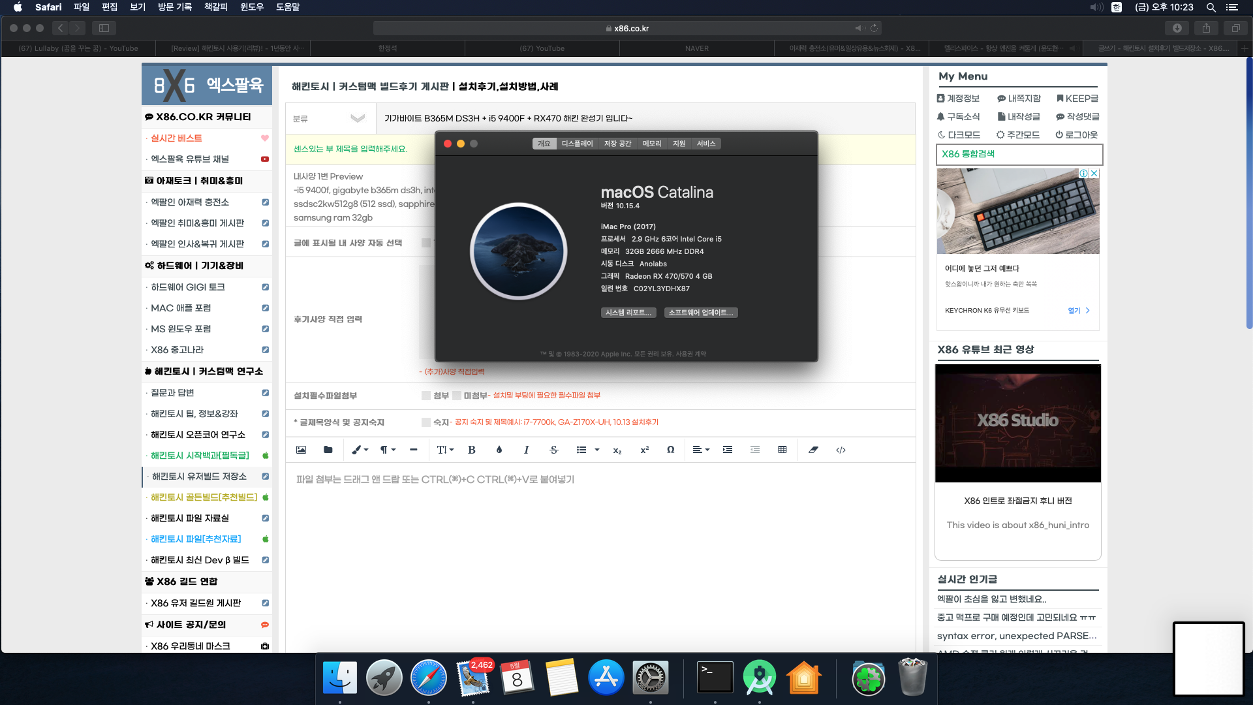Open Spotlight search in menu bar
1253x705 pixels.
[x=1211, y=7]
